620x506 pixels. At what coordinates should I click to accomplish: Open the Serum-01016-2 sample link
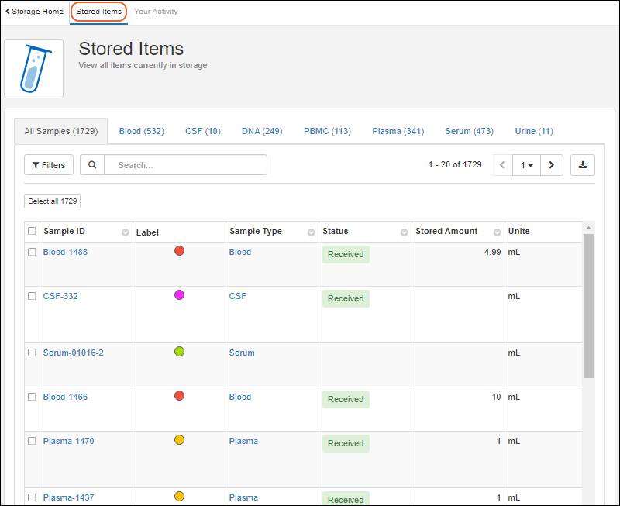click(x=73, y=353)
